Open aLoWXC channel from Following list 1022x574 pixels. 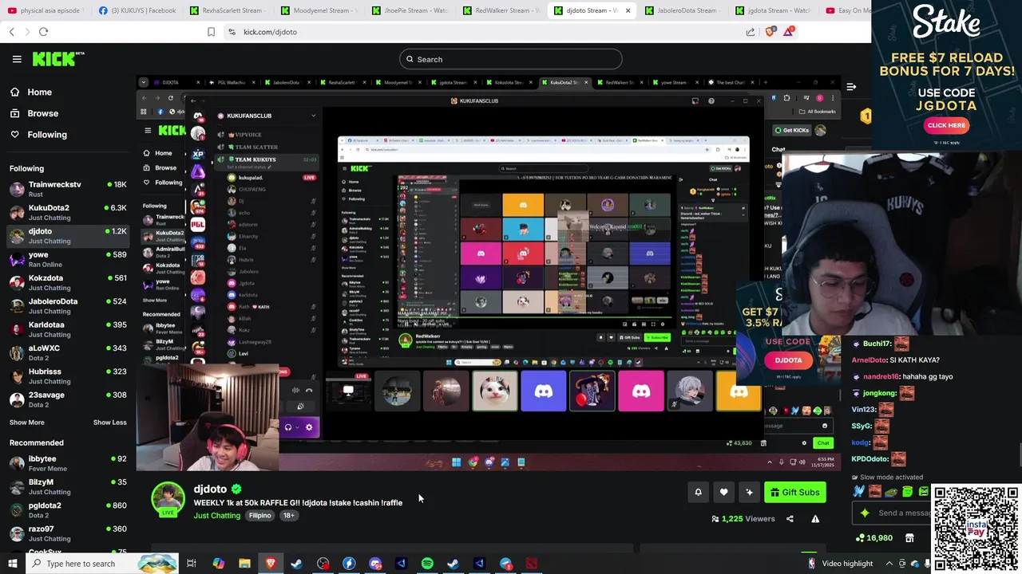coord(68,352)
